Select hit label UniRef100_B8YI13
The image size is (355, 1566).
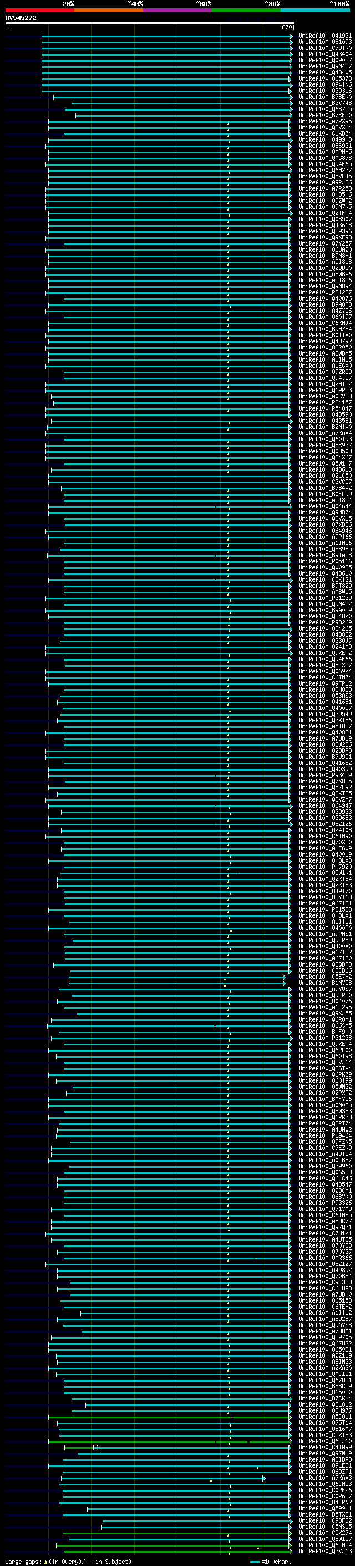pos(324,897)
